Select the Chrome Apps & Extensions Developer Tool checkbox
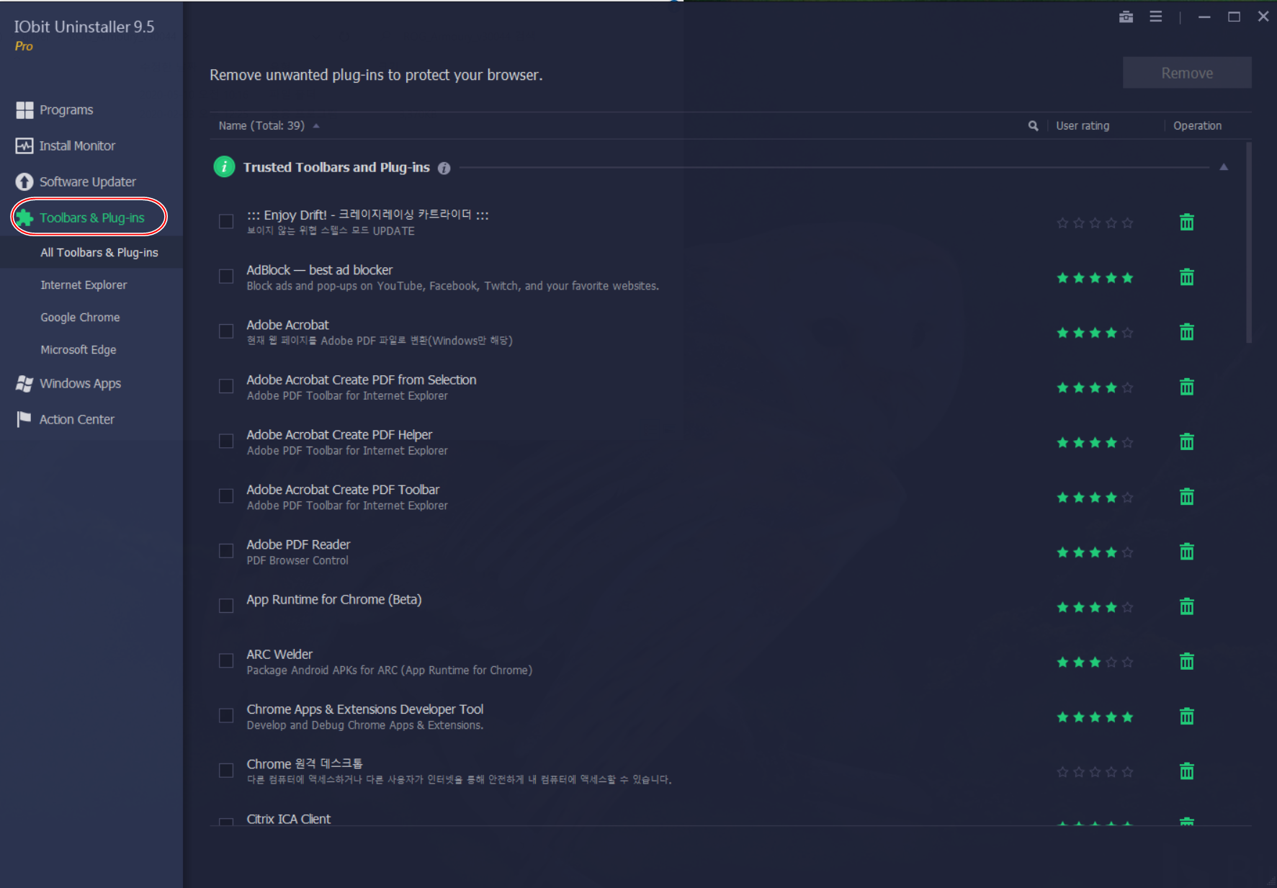 click(x=226, y=715)
